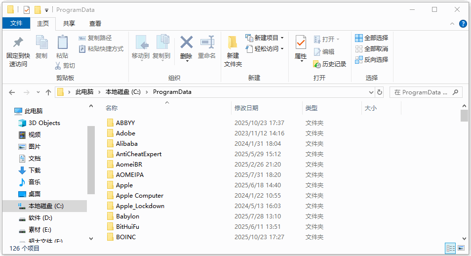The width and height of the screenshot is (471, 256).
Task: Switch to the Home (主页) tab
Action: pos(43,23)
